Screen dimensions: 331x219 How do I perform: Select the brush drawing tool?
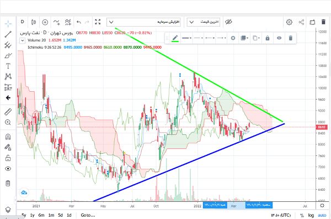(8, 55)
